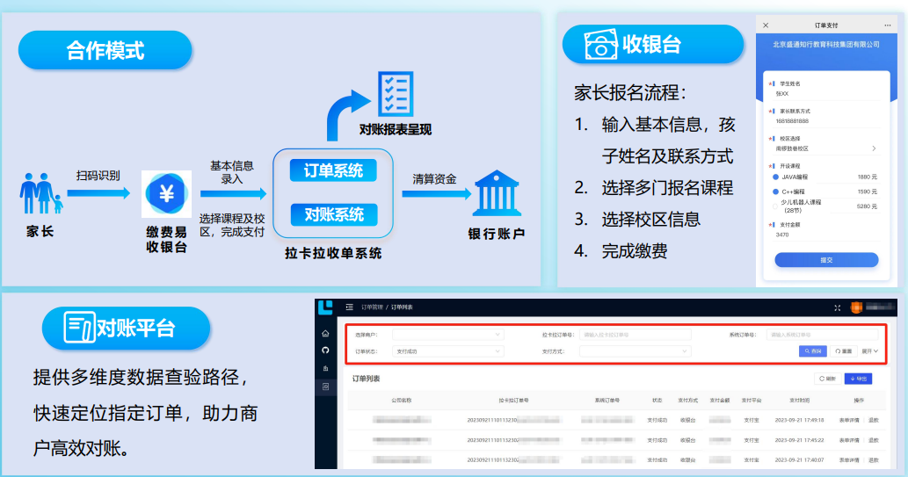Open the 选择商户 dropdown
This screenshot has width=908, height=477.
447,335
